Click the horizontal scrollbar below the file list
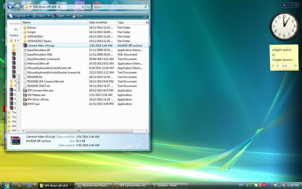This screenshot has width=302, height=189. point(79,131)
